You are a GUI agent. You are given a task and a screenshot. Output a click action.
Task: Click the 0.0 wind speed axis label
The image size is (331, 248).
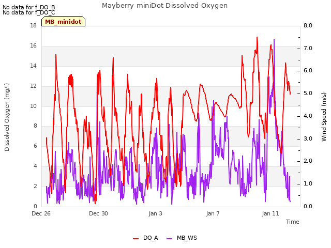pos(308,206)
